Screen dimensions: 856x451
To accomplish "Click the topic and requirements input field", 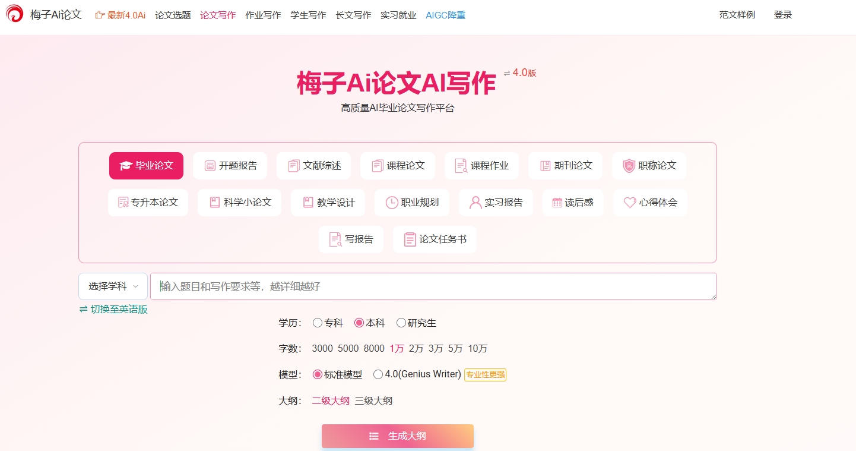I will point(433,286).
